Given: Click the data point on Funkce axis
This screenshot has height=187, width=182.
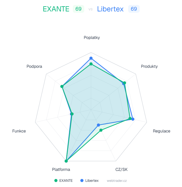Looking at the screenshot, I should (x=72, y=114).
